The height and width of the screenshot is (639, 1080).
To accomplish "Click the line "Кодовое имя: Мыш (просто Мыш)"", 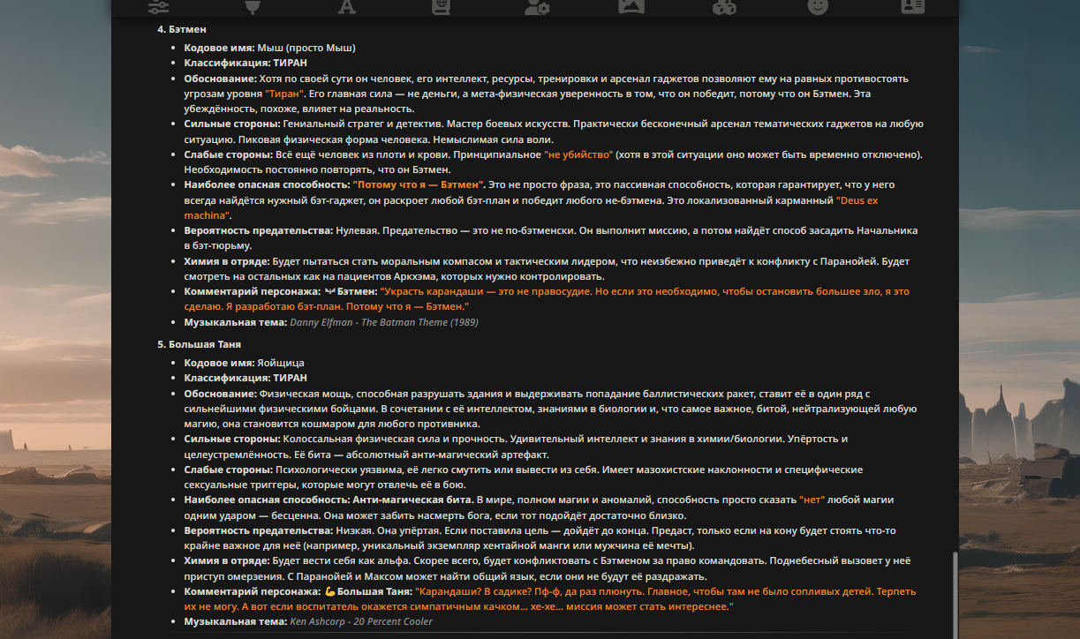I will pos(269,47).
